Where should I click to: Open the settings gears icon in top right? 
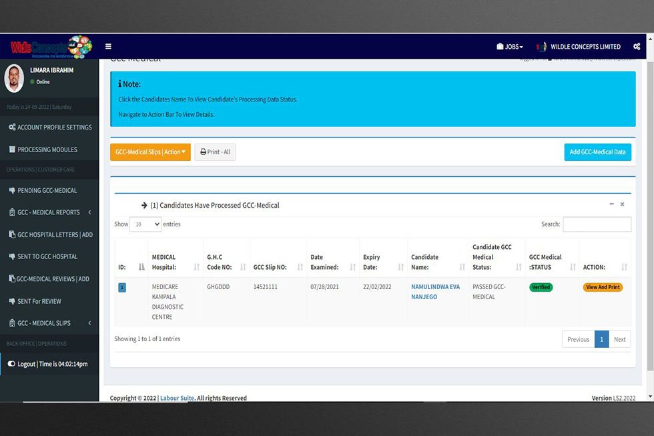pyautogui.click(x=637, y=47)
